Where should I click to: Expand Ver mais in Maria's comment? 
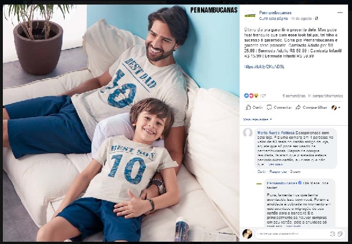pos(275,164)
